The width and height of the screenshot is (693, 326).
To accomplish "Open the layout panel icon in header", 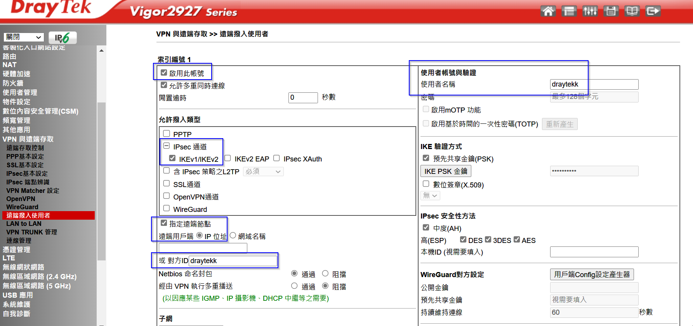I will tap(569, 11).
